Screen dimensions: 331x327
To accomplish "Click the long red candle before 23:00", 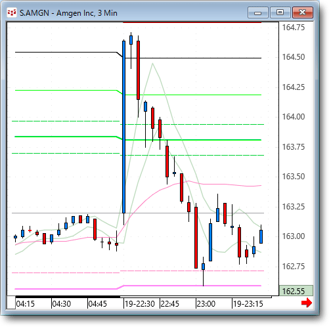I will tap(196, 238).
